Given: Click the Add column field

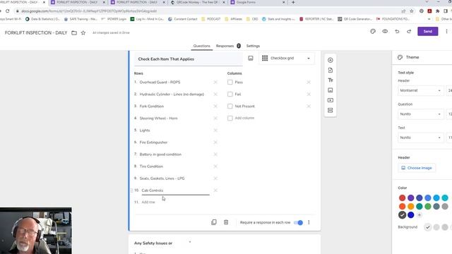Looking at the screenshot, I should (244, 118).
